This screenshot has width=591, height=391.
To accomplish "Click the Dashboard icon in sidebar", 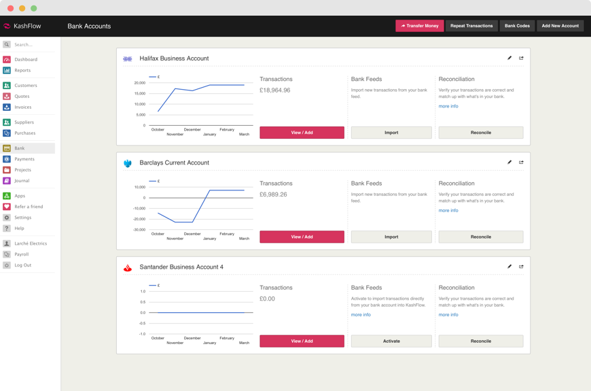I will point(7,60).
